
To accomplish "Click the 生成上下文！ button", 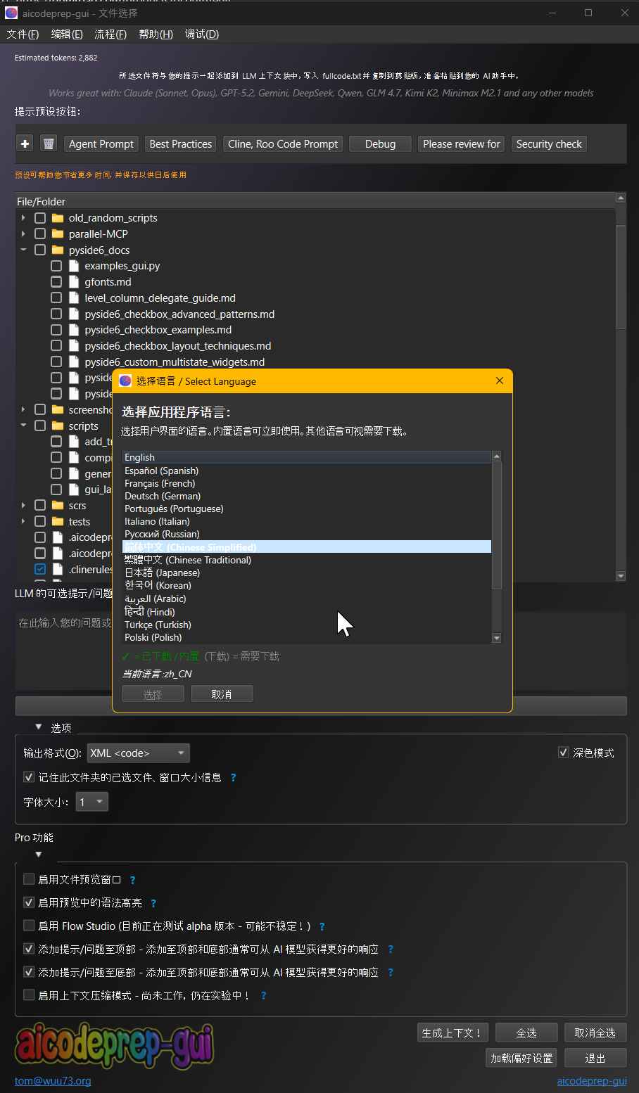I will coord(453,1033).
